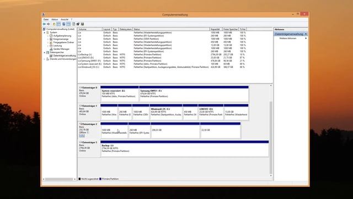Open Geräte-Manager in the tree

tap(61, 49)
